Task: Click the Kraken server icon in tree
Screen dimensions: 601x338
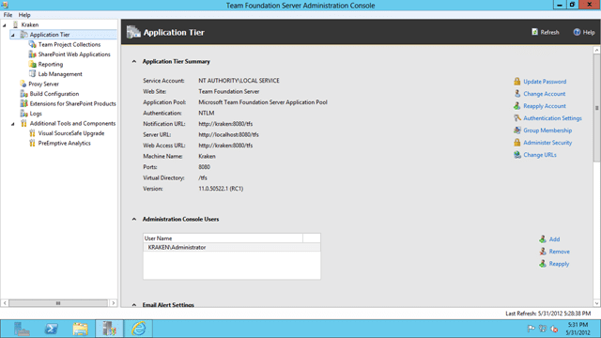Action: 15,24
